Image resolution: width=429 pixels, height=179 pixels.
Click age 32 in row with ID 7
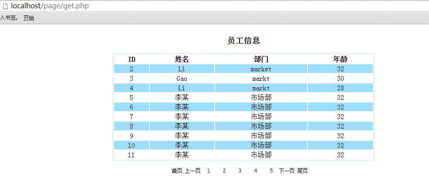tap(340, 116)
